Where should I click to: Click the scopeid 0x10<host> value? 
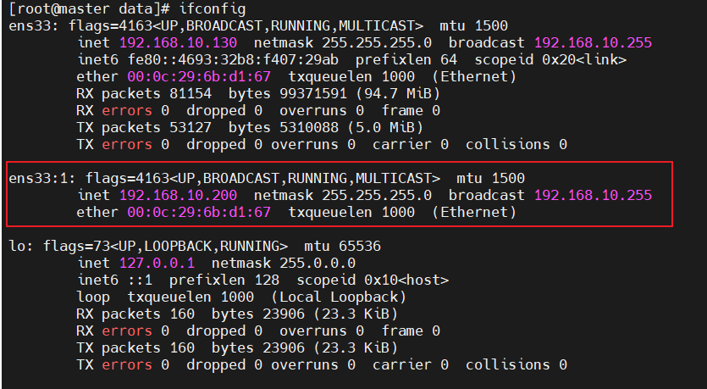(x=373, y=281)
